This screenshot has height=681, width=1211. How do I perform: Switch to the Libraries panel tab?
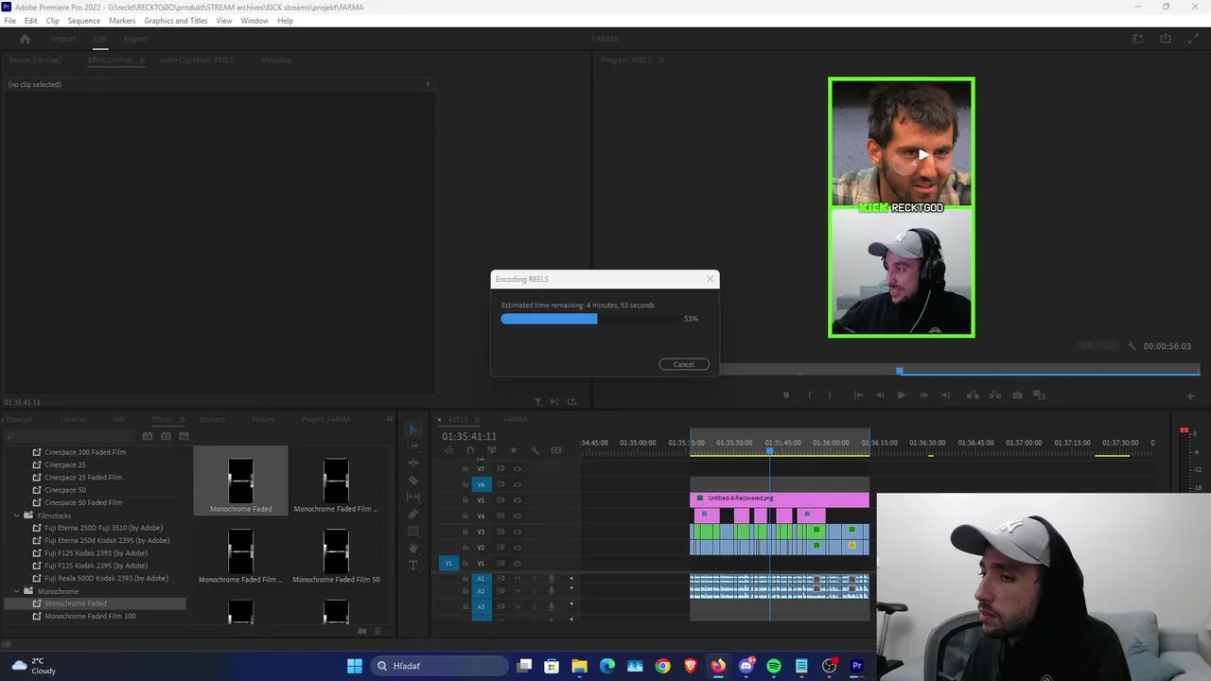click(73, 419)
